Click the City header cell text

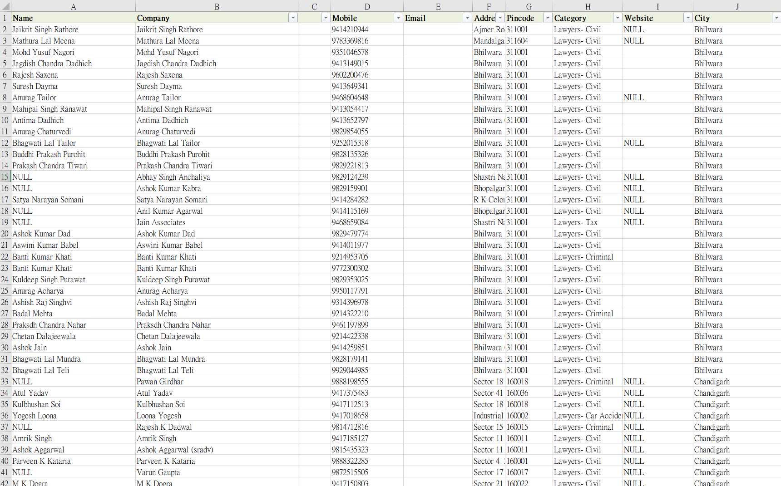[x=702, y=18]
